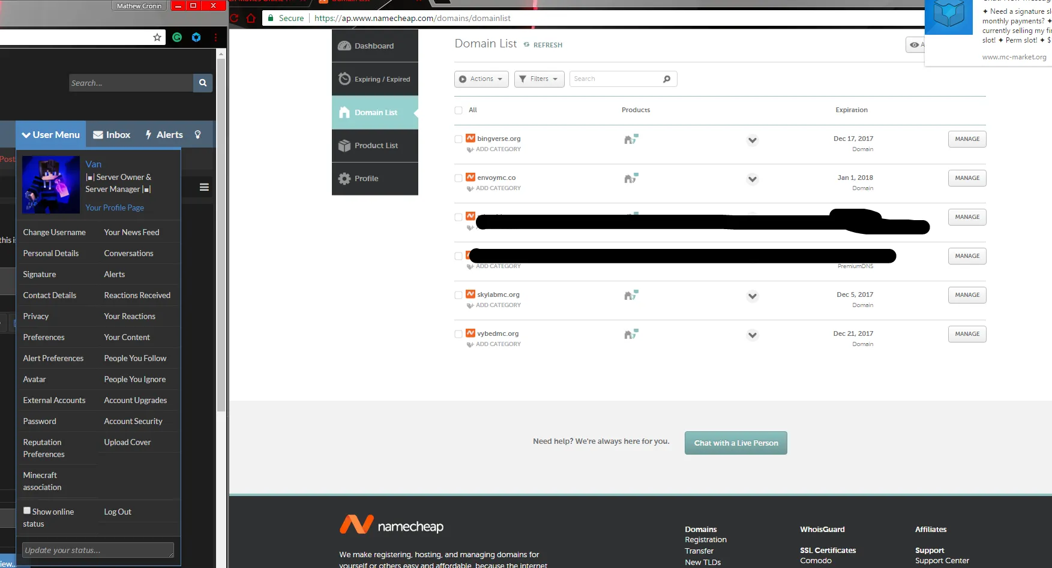
Task: Click the Update your status field
Action: pos(98,550)
